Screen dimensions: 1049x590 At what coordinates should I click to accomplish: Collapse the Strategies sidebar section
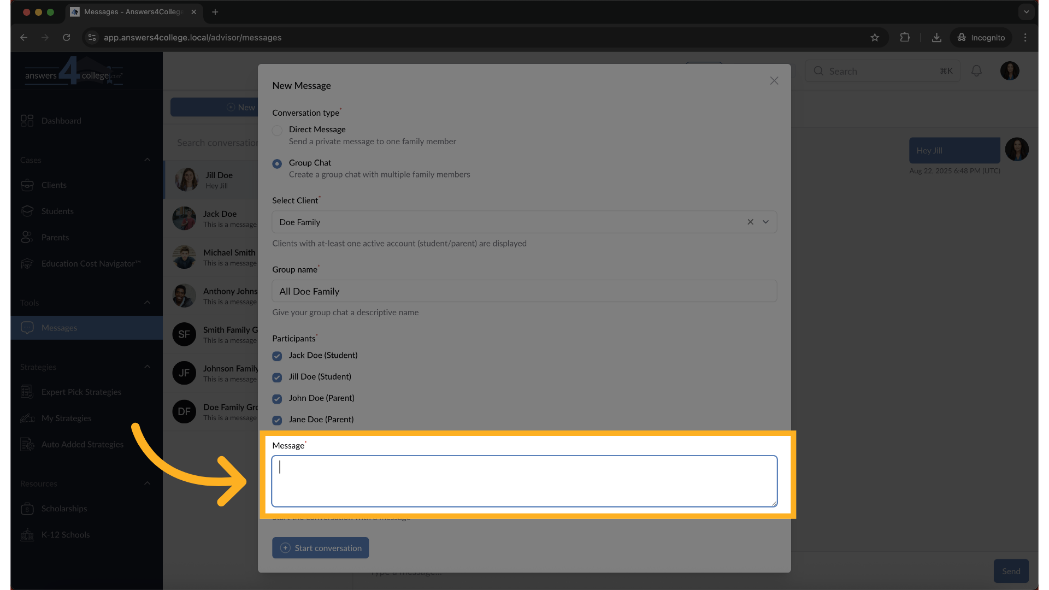tap(147, 367)
